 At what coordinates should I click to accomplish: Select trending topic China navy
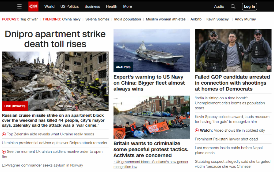71,19
